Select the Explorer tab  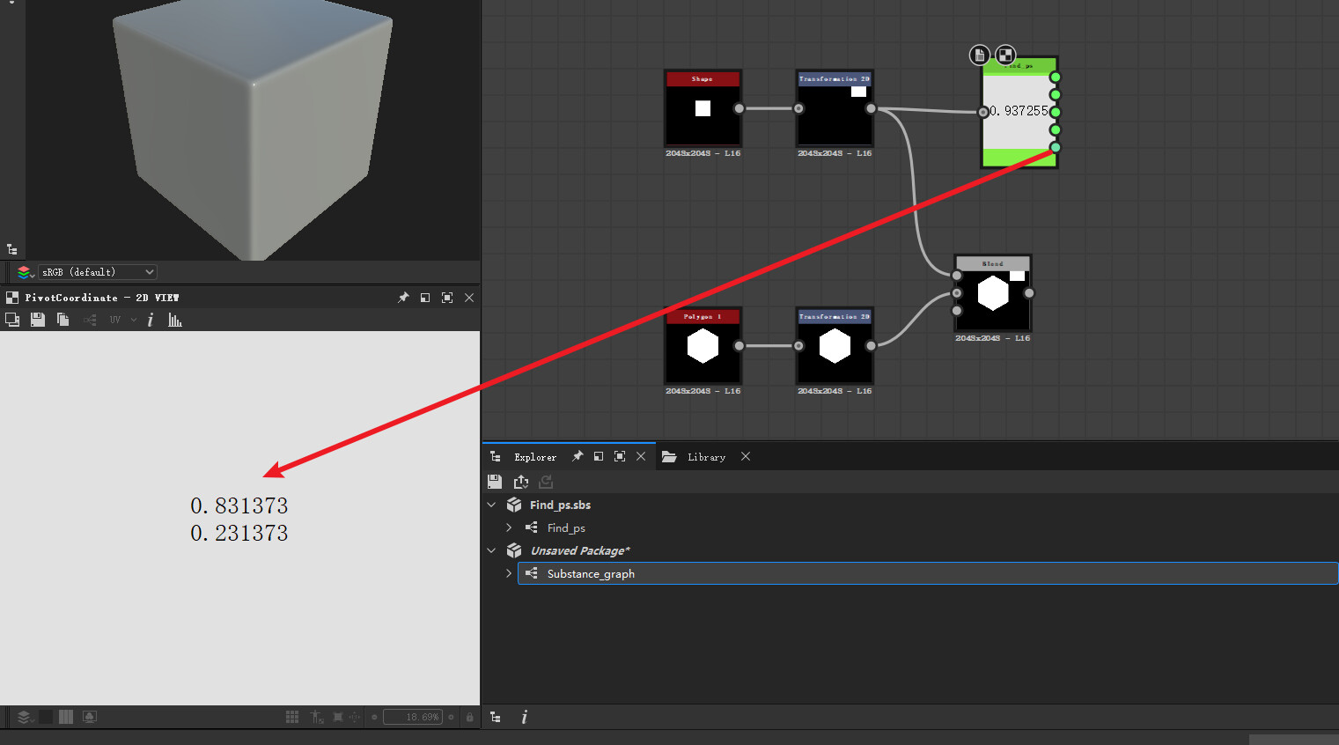tap(535, 456)
